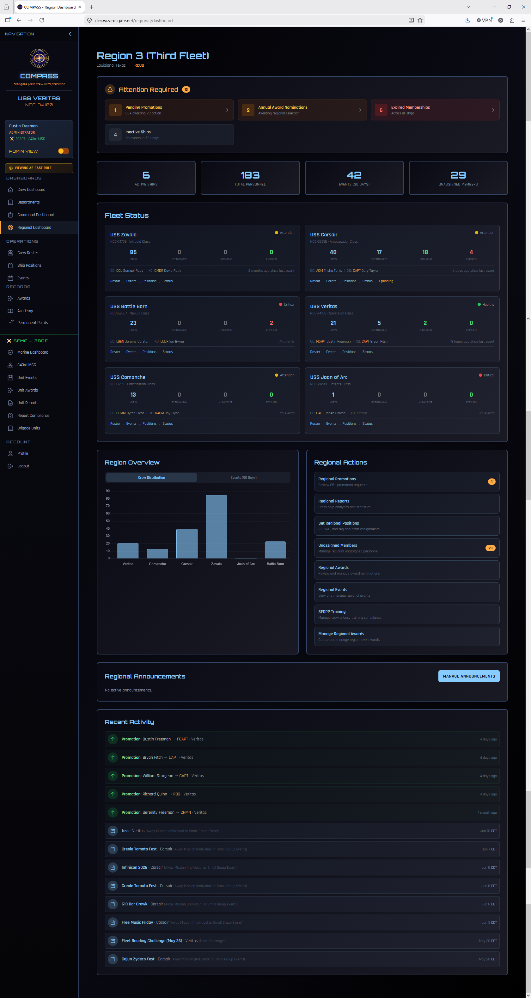
Task: Open USS Veritas Status link
Action: coord(368,352)
